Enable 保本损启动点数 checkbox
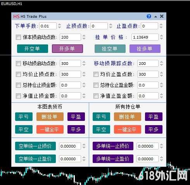Image resolution: width=190 pixels, height=185 pixels. tap(18, 37)
